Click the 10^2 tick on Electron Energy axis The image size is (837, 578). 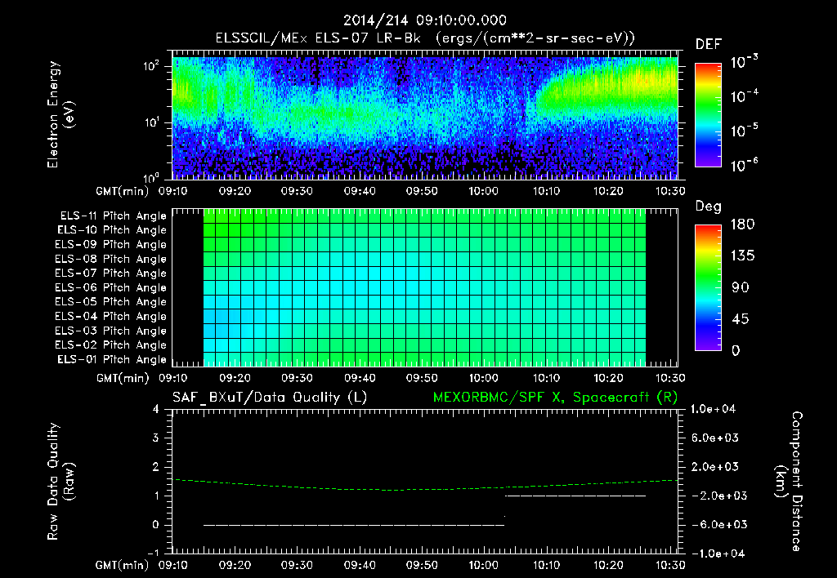pos(151,67)
